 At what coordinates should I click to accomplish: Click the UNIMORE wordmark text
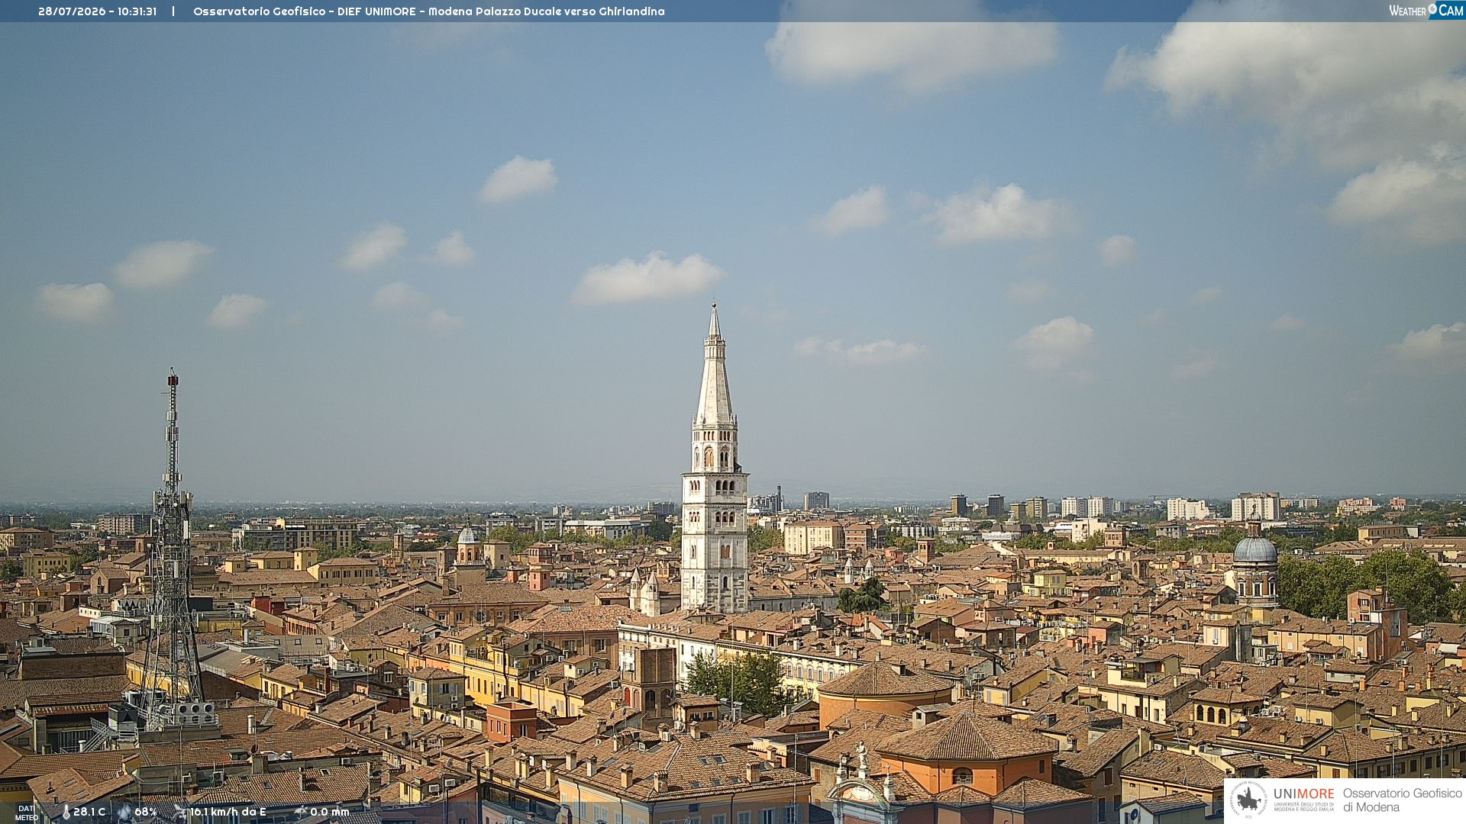1303,794
